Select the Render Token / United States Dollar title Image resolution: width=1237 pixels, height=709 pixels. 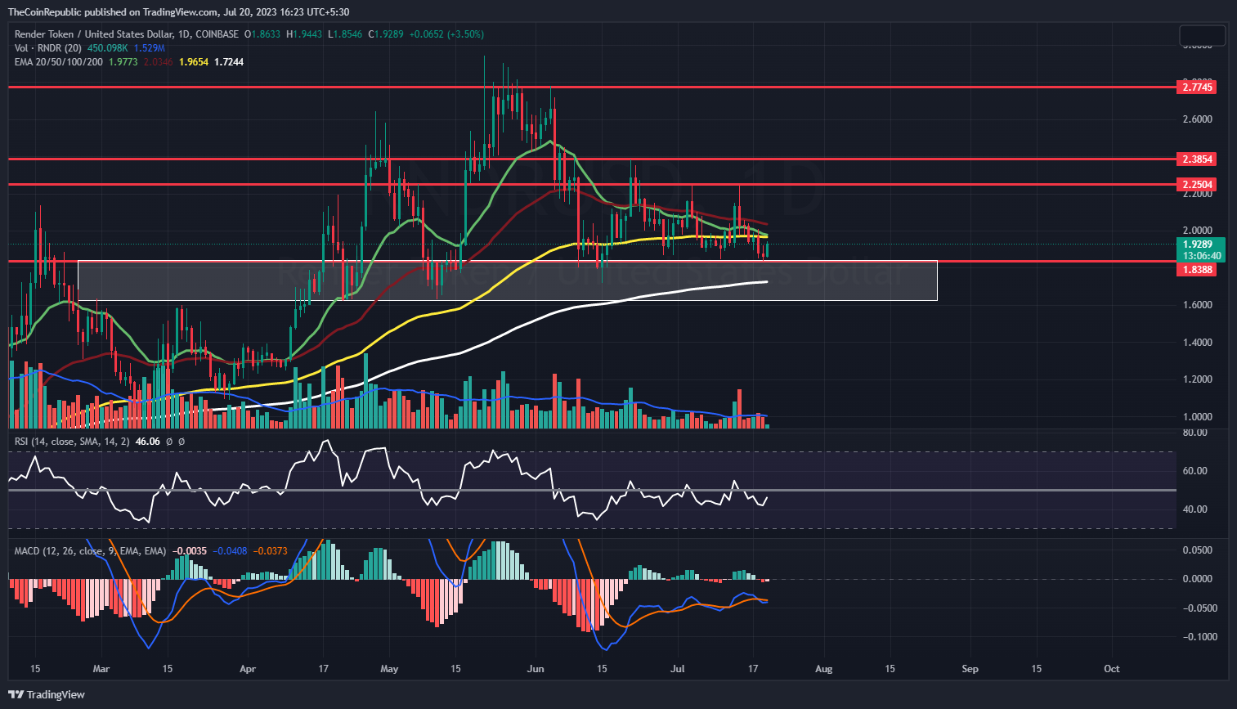[x=102, y=34]
